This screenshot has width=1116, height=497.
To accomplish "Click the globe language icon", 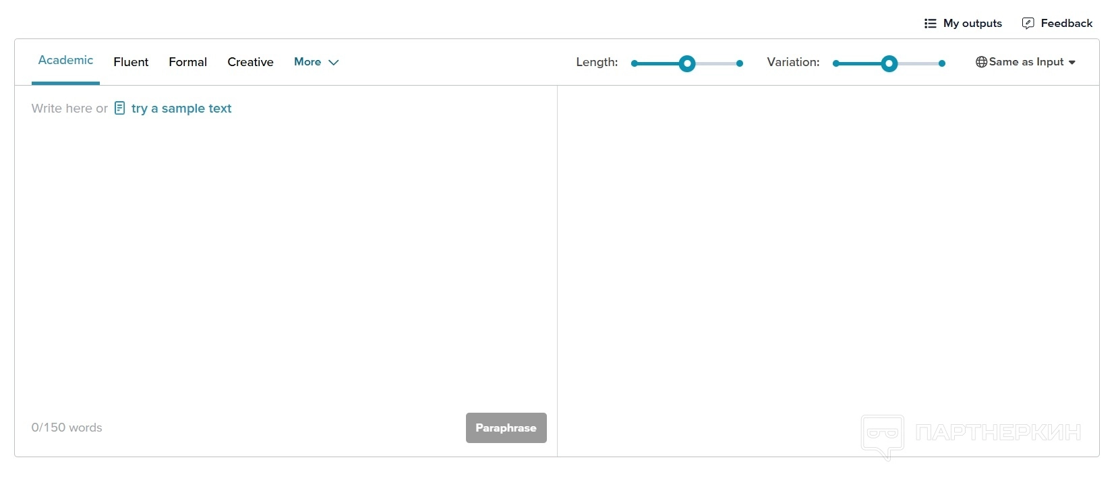I will pyautogui.click(x=982, y=62).
